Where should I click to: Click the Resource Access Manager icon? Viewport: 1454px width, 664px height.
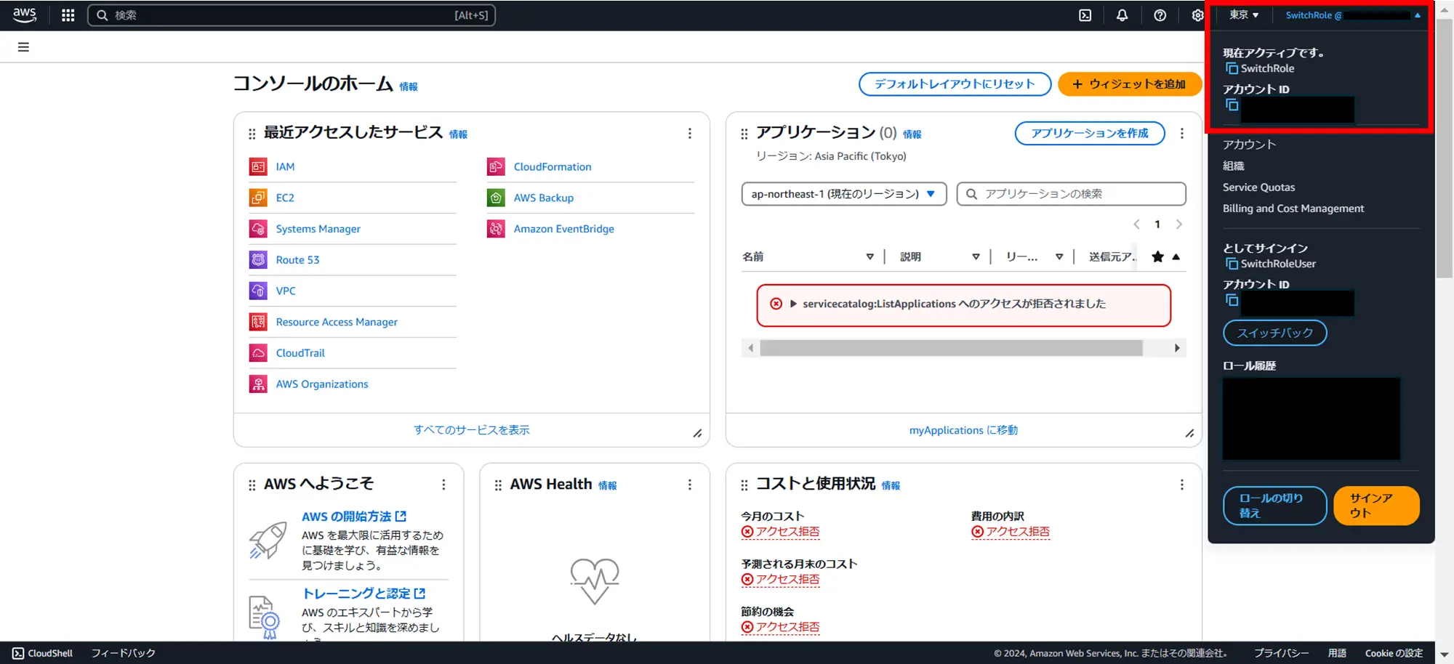pos(258,322)
